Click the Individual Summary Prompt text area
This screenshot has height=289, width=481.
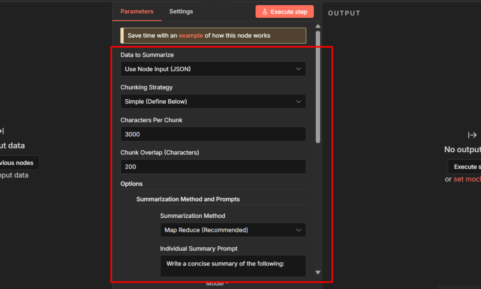pos(233,266)
